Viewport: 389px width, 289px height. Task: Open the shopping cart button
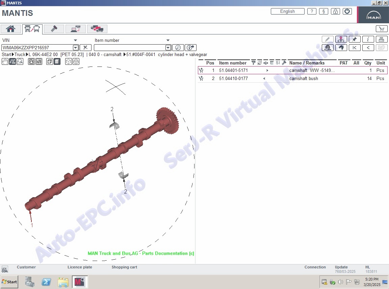[382, 29]
